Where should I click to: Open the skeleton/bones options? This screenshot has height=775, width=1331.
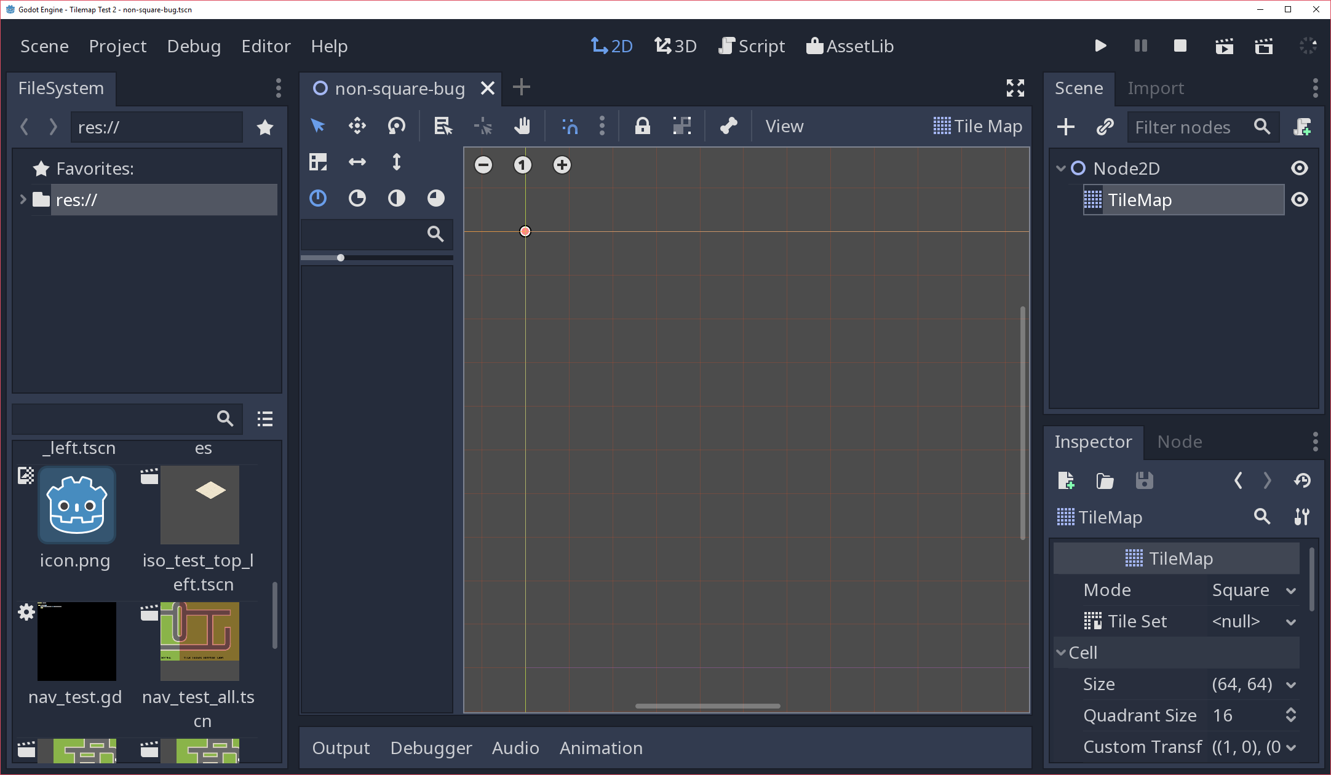click(x=728, y=125)
